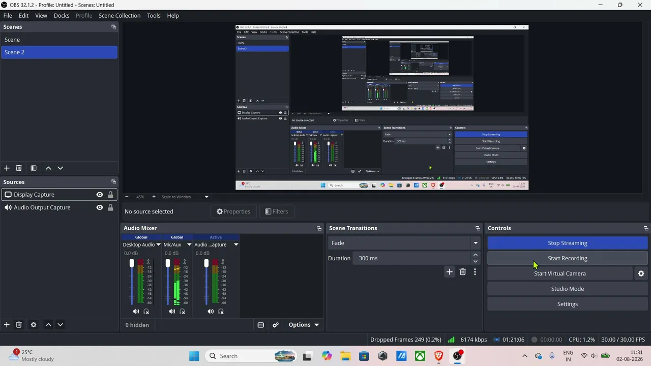Adjust the Audio Output Capture volume fader
The width and height of the screenshot is (651, 366).
[x=206, y=263]
